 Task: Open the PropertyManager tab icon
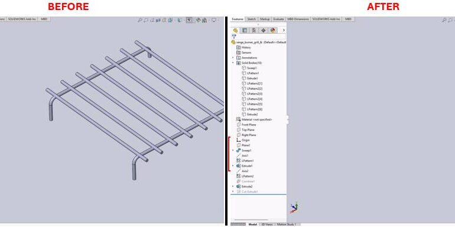pyautogui.click(x=245, y=30)
